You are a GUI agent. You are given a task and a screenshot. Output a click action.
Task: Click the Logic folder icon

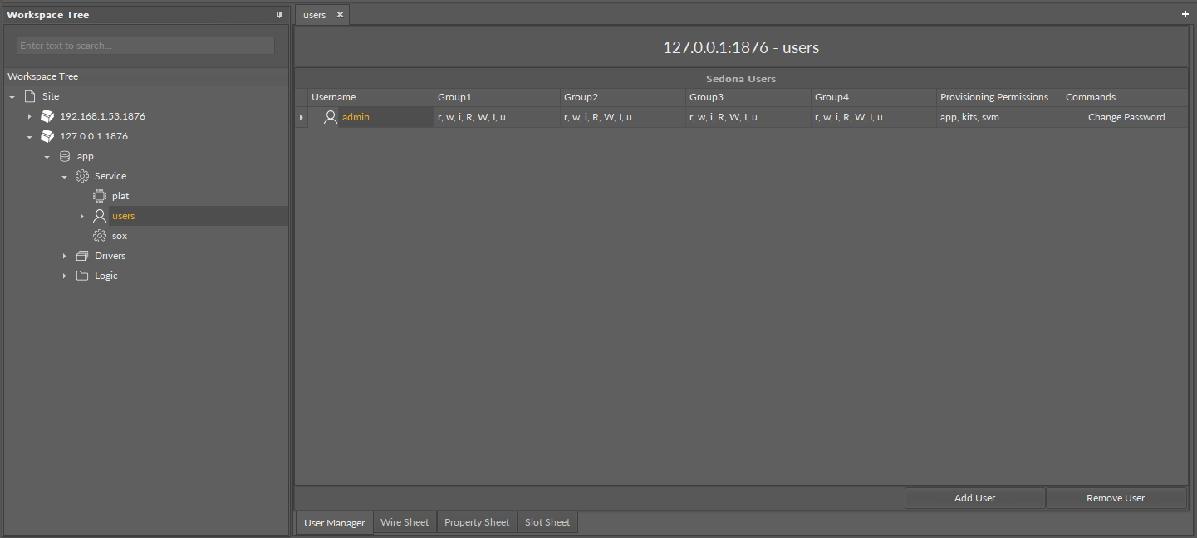(x=82, y=276)
